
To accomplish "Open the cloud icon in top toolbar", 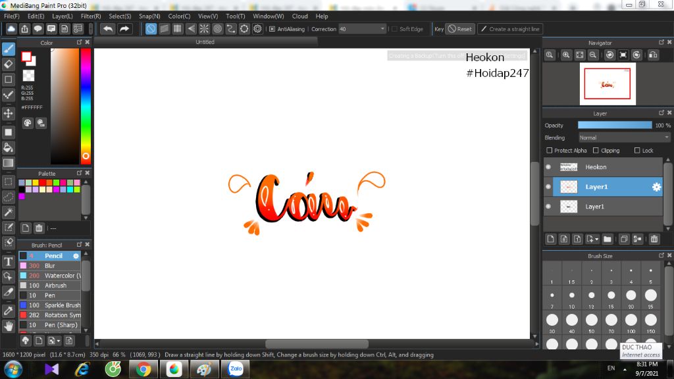I will (x=11, y=29).
